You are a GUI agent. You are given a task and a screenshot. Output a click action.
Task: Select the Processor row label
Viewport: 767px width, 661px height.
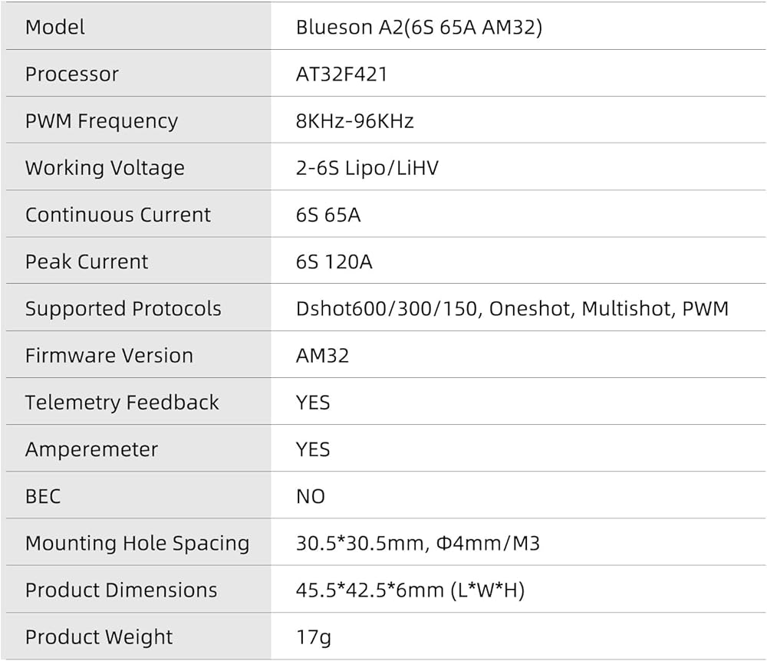coord(72,74)
